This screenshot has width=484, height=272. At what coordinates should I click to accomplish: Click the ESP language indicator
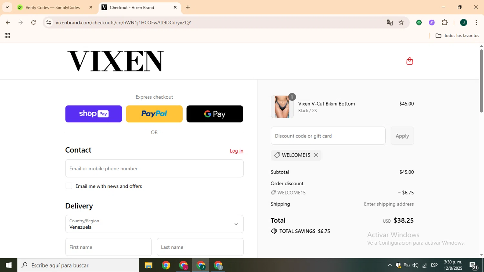434,265
